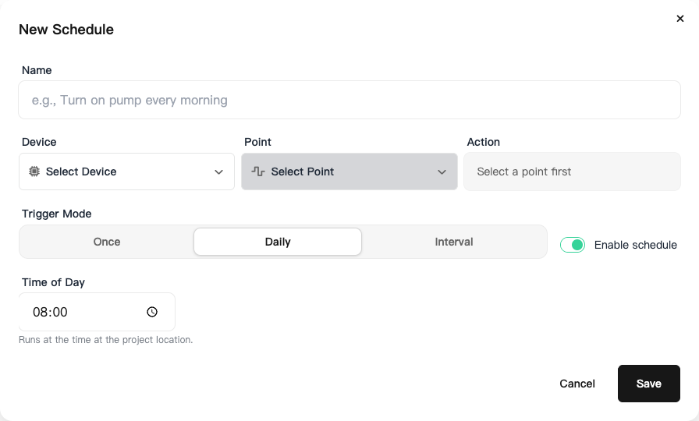Open the Select Device dropdown

tap(126, 172)
